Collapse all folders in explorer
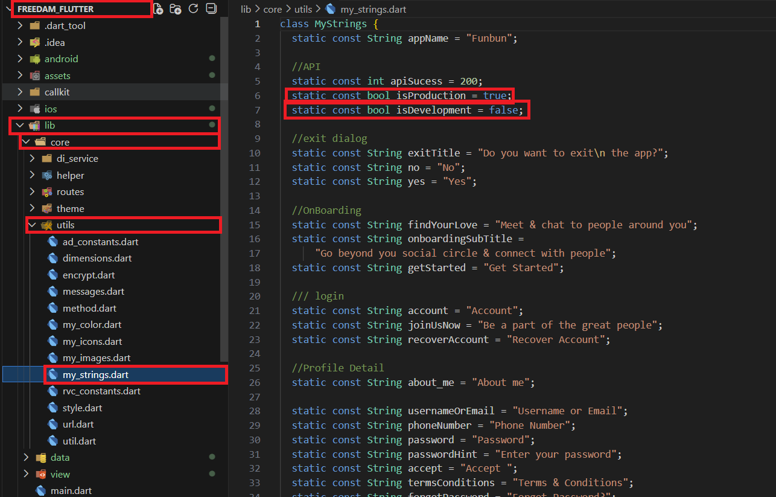This screenshot has height=497, width=776. (211, 8)
